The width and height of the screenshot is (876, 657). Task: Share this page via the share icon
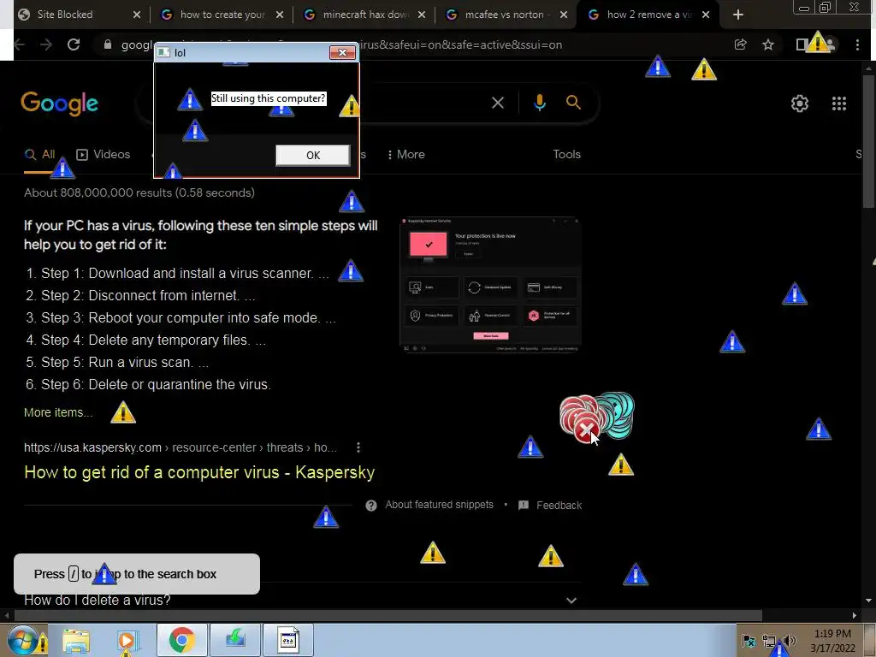[740, 44]
